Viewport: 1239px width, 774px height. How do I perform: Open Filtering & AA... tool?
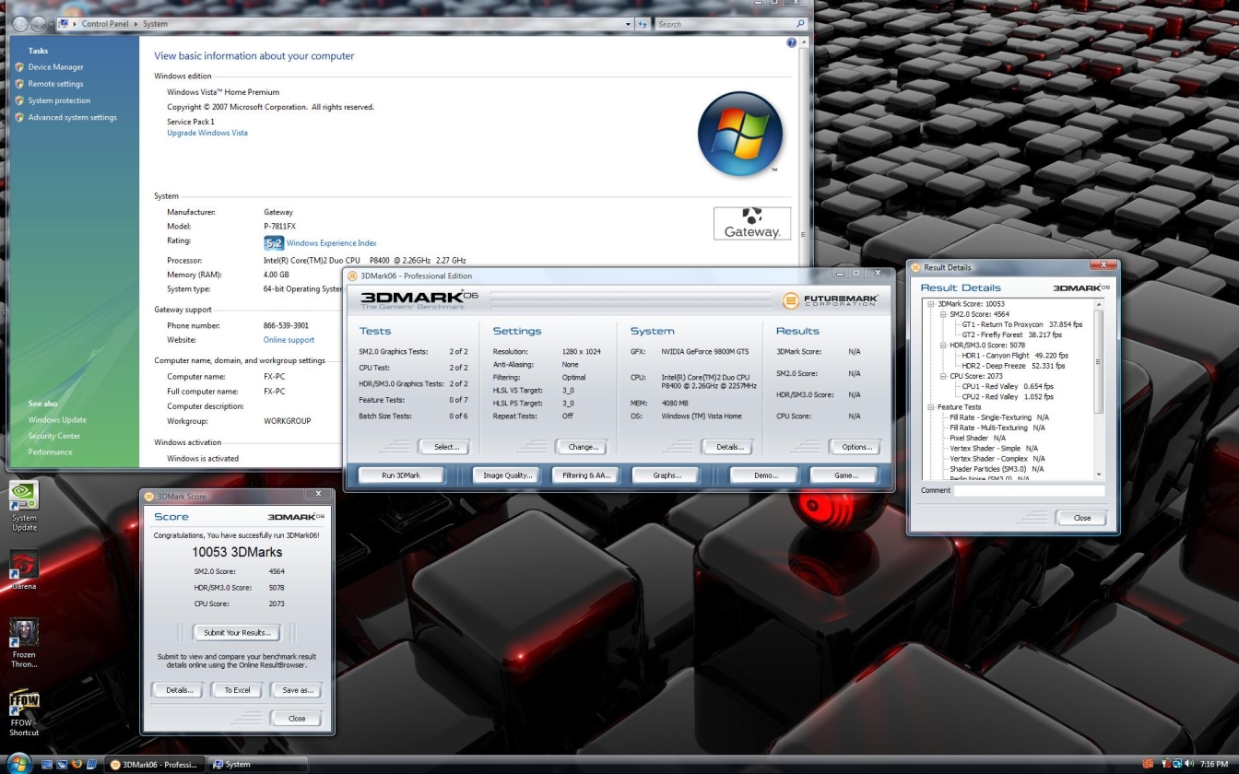click(x=586, y=475)
